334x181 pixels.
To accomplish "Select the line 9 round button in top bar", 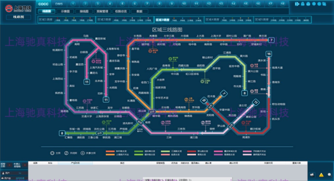I will point(159,4).
